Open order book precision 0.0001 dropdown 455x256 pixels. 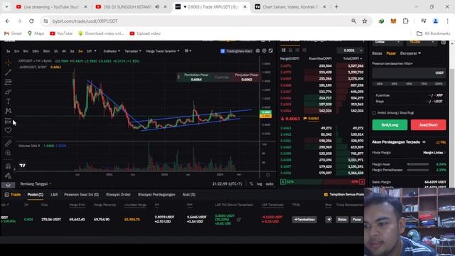point(350,50)
